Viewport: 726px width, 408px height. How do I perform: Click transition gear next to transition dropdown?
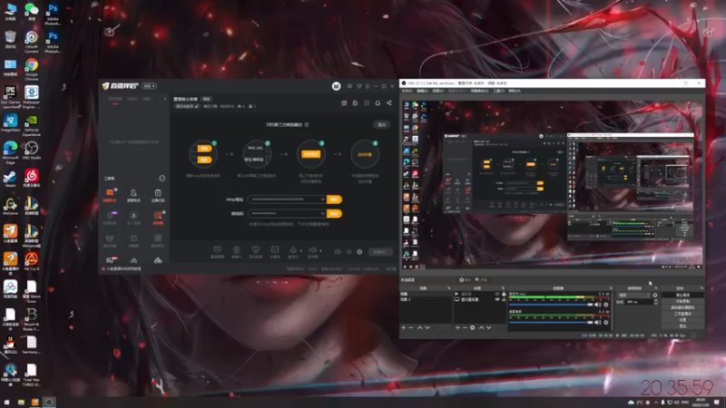[x=654, y=295]
